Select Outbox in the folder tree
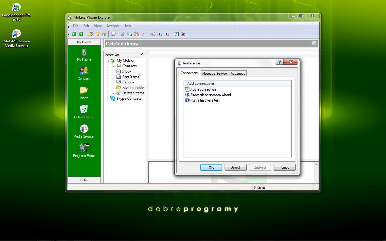The image size is (386, 241). point(125,82)
